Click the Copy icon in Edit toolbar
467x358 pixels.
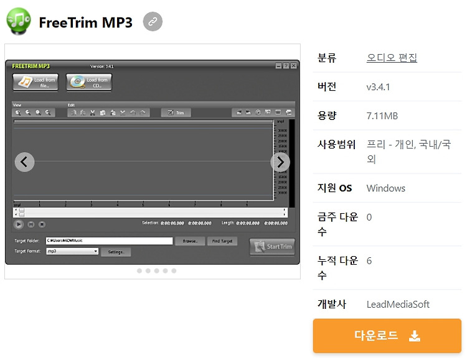pos(103,112)
